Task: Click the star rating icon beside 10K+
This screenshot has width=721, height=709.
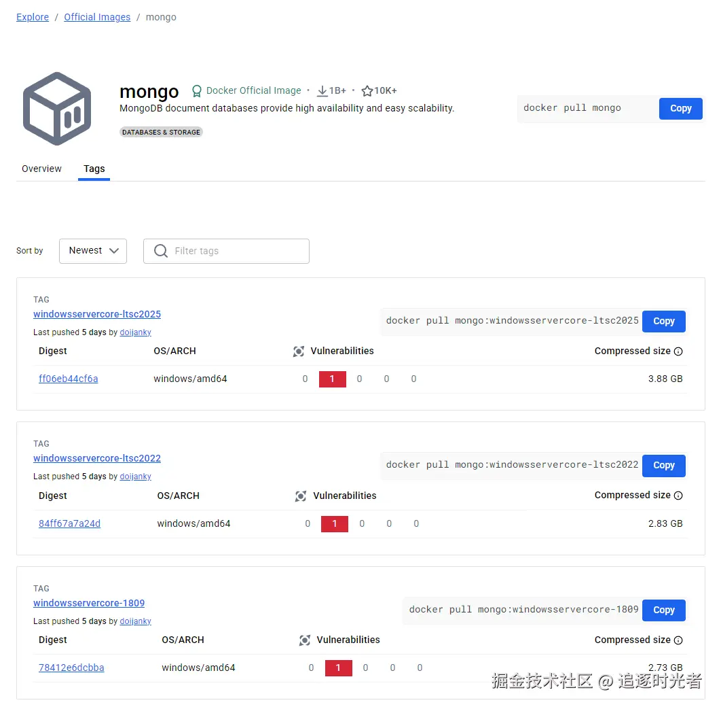Action: (367, 90)
